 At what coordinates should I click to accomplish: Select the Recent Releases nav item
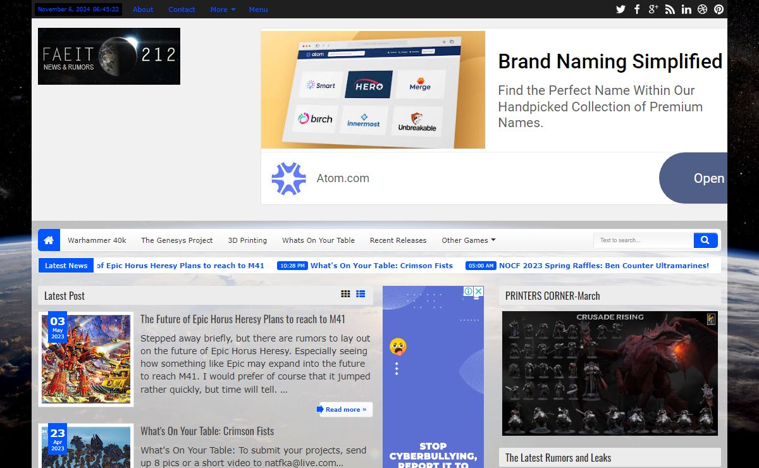point(398,240)
